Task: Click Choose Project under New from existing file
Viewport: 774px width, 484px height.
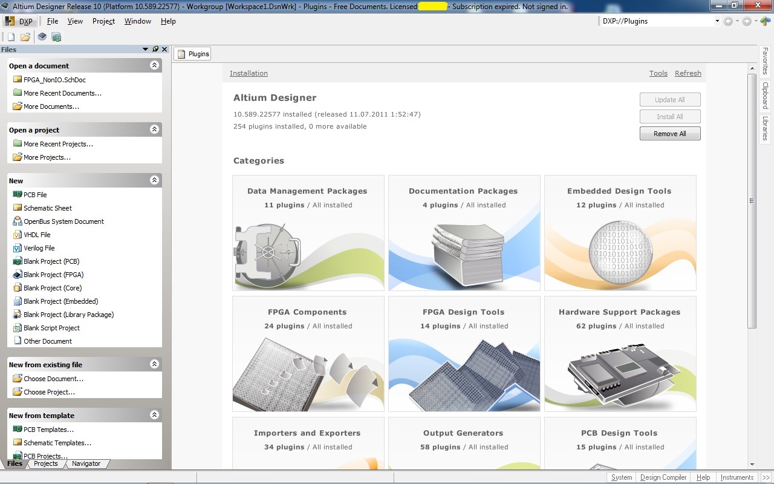Action: pyautogui.click(x=44, y=392)
